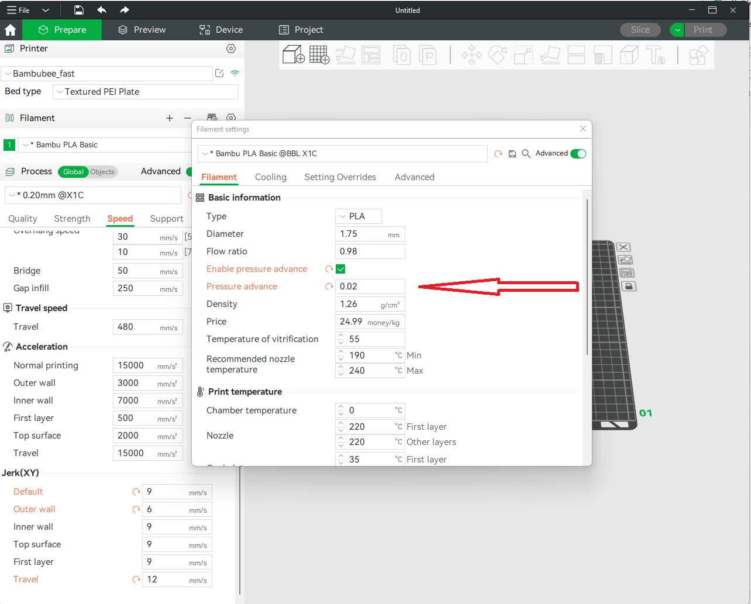Search filament settings with magnifier icon
This screenshot has width=751, height=604.
[526, 154]
